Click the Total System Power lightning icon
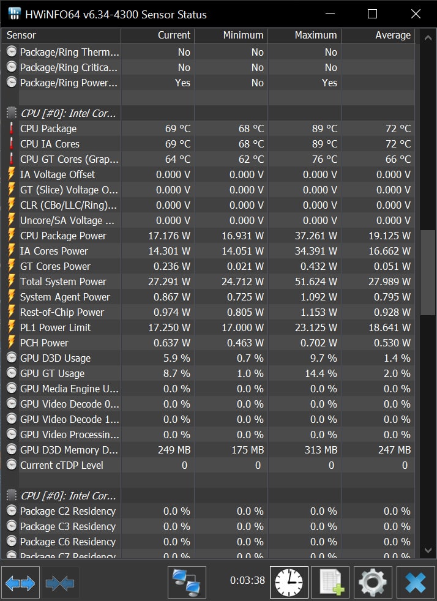Screen dimensions: 437x601 pyautogui.click(x=12, y=282)
